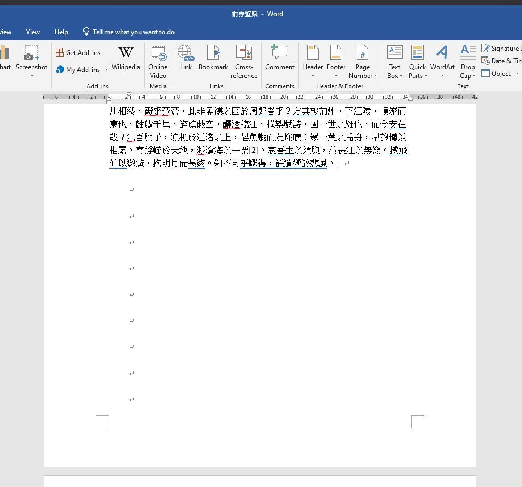Open the Footer dropdown
This screenshot has width=522, height=487.
click(336, 62)
